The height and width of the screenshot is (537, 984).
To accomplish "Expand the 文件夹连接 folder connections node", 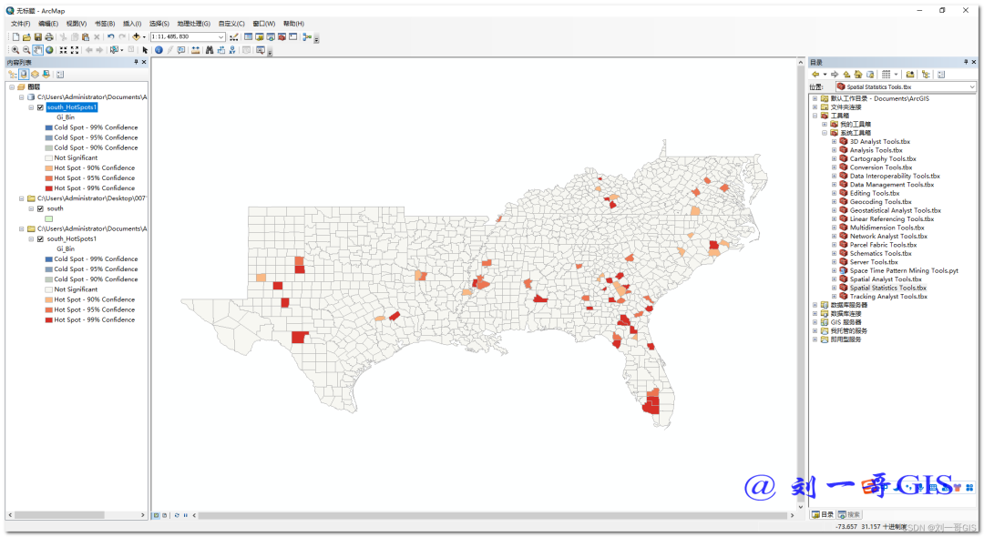I will [x=815, y=107].
